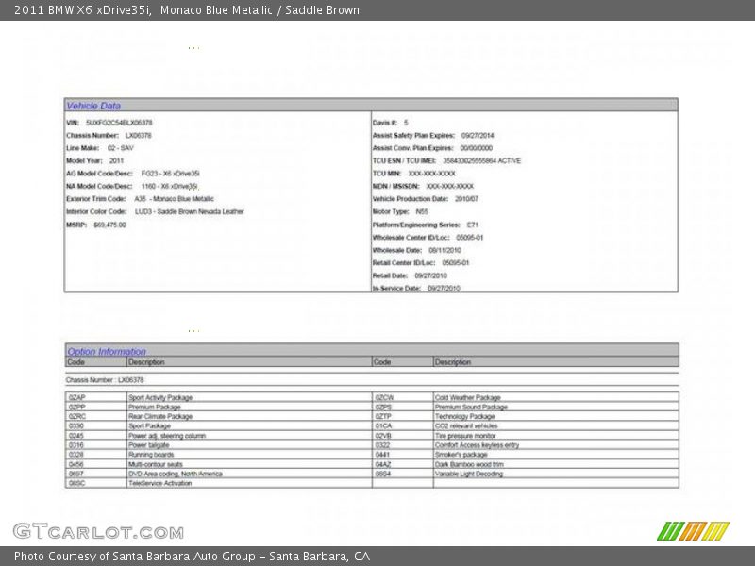Click the Photo Courtesy Santa Barbara caption
Viewport: 755px width, 566px height.
click(x=192, y=557)
